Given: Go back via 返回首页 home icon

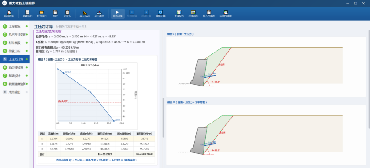Looking at the screenshot, I should click(x=9, y=14).
